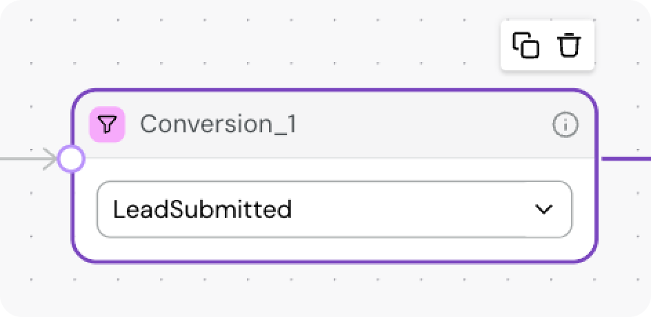Delete the node using the trash icon
The height and width of the screenshot is (317, 651).
tap(569, 45)
